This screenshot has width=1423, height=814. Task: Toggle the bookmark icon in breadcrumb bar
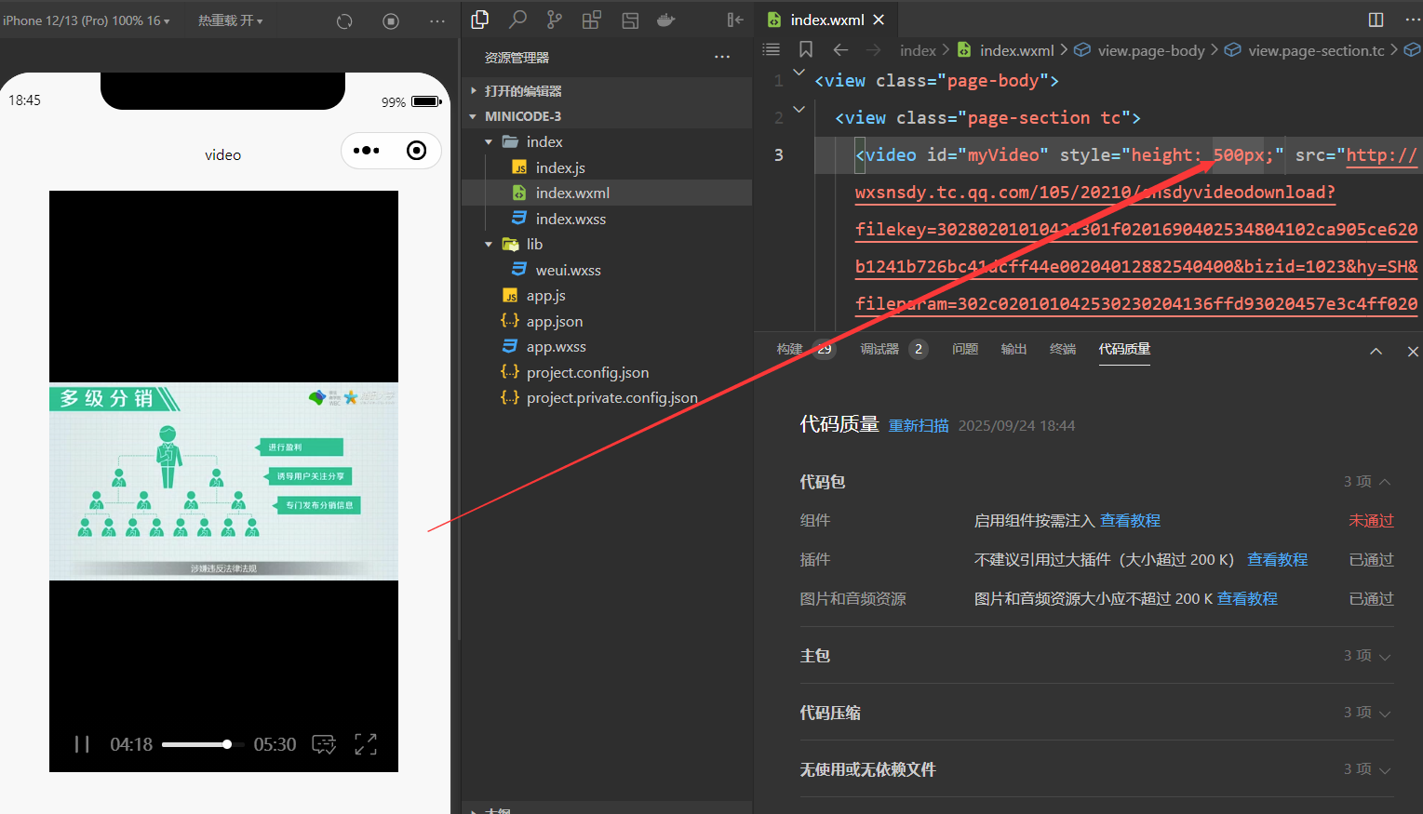tap(806, 50)
